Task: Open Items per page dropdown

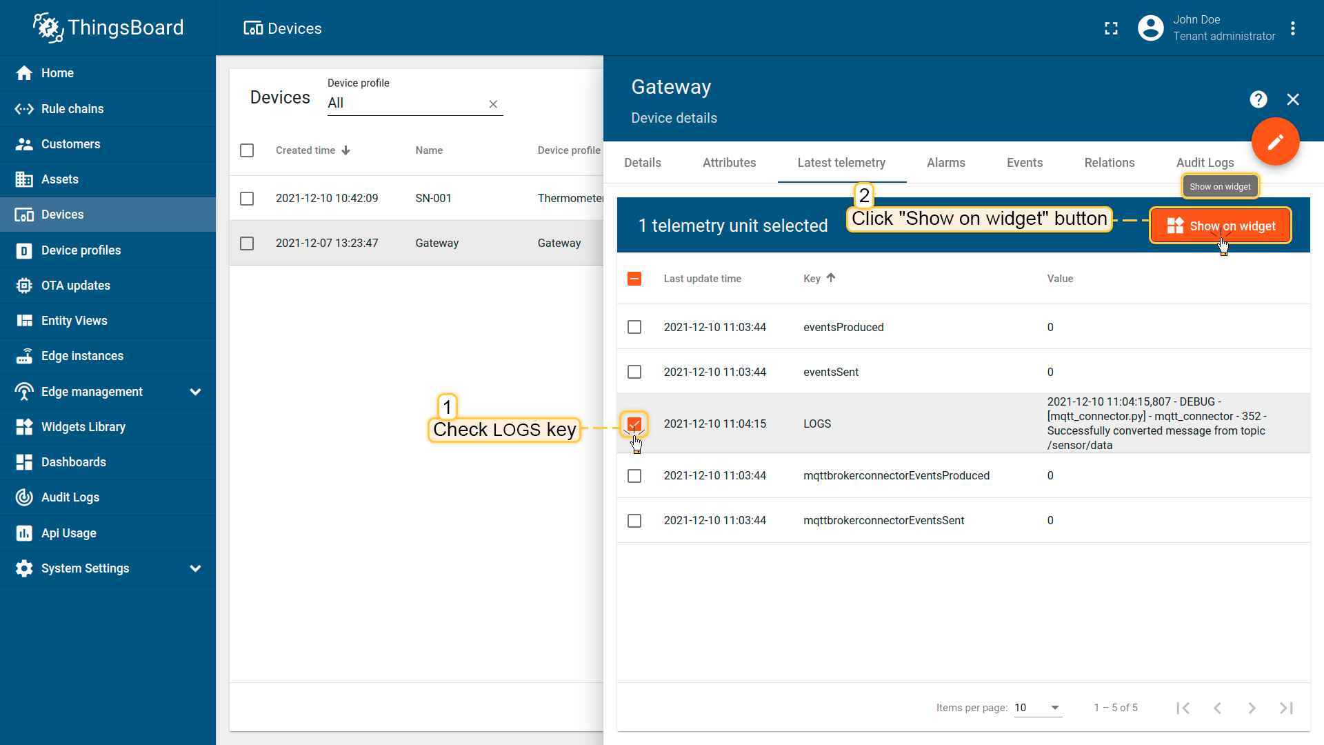Action: [1038, 708]
